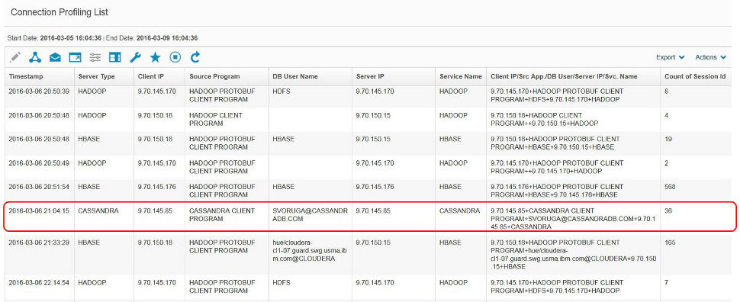Image resolution: width=740 pixels, height=302 pixels.
Task: Click the CASSANDRA server type cell
Action: tap(98, 210)
